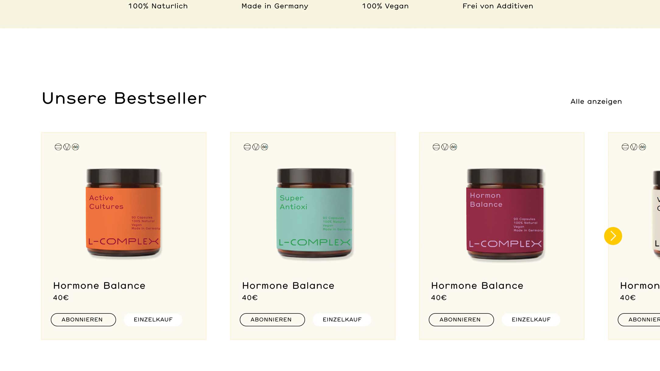Open the Alle anzeigen link

click(596, 102)
